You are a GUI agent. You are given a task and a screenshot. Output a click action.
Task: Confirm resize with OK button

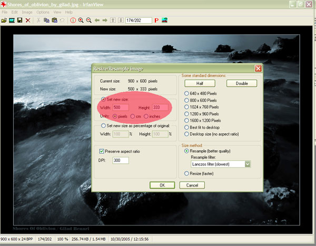[x=162, y=185]
